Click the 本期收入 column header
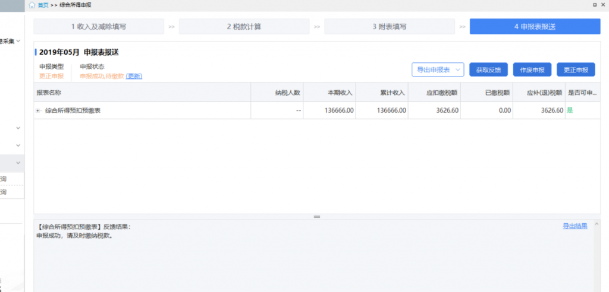Image resolution: width=609 pixels, height=292 pixels. tap(341, 93)
